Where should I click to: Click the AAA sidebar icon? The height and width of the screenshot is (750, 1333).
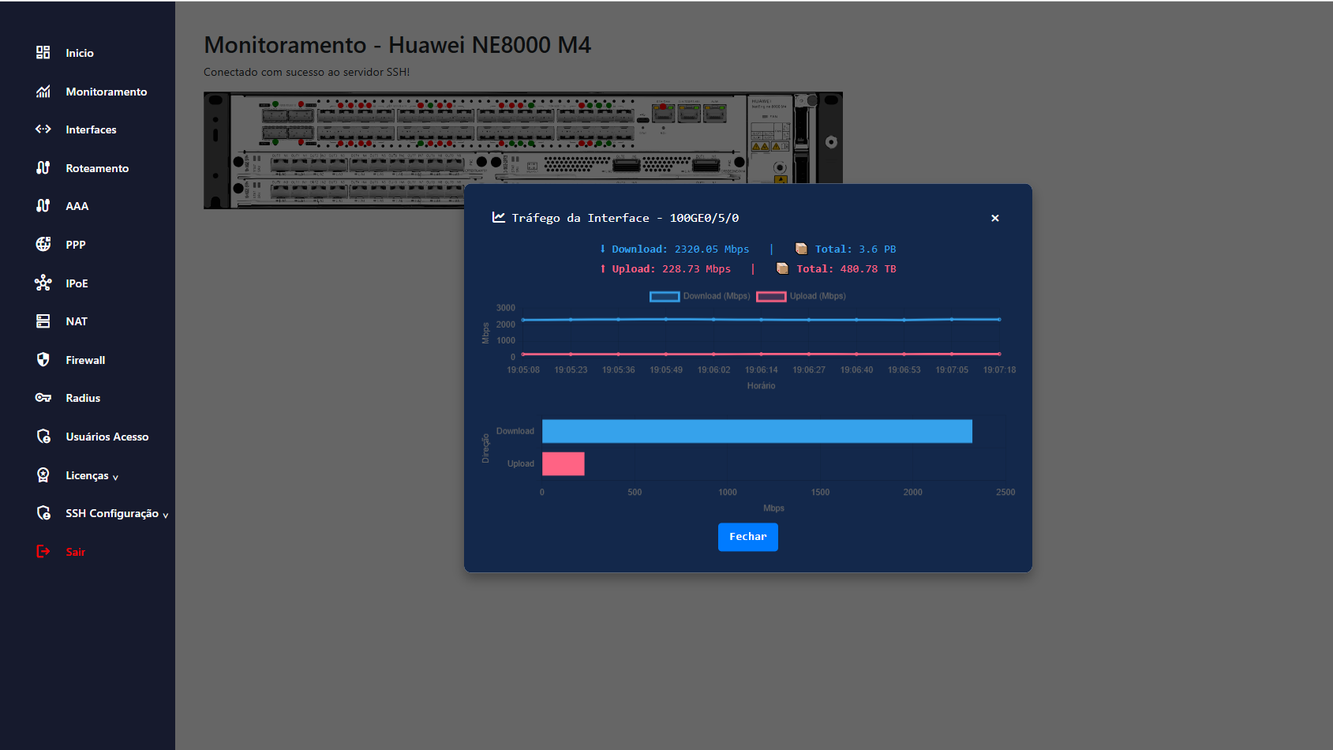click(43, 206)
